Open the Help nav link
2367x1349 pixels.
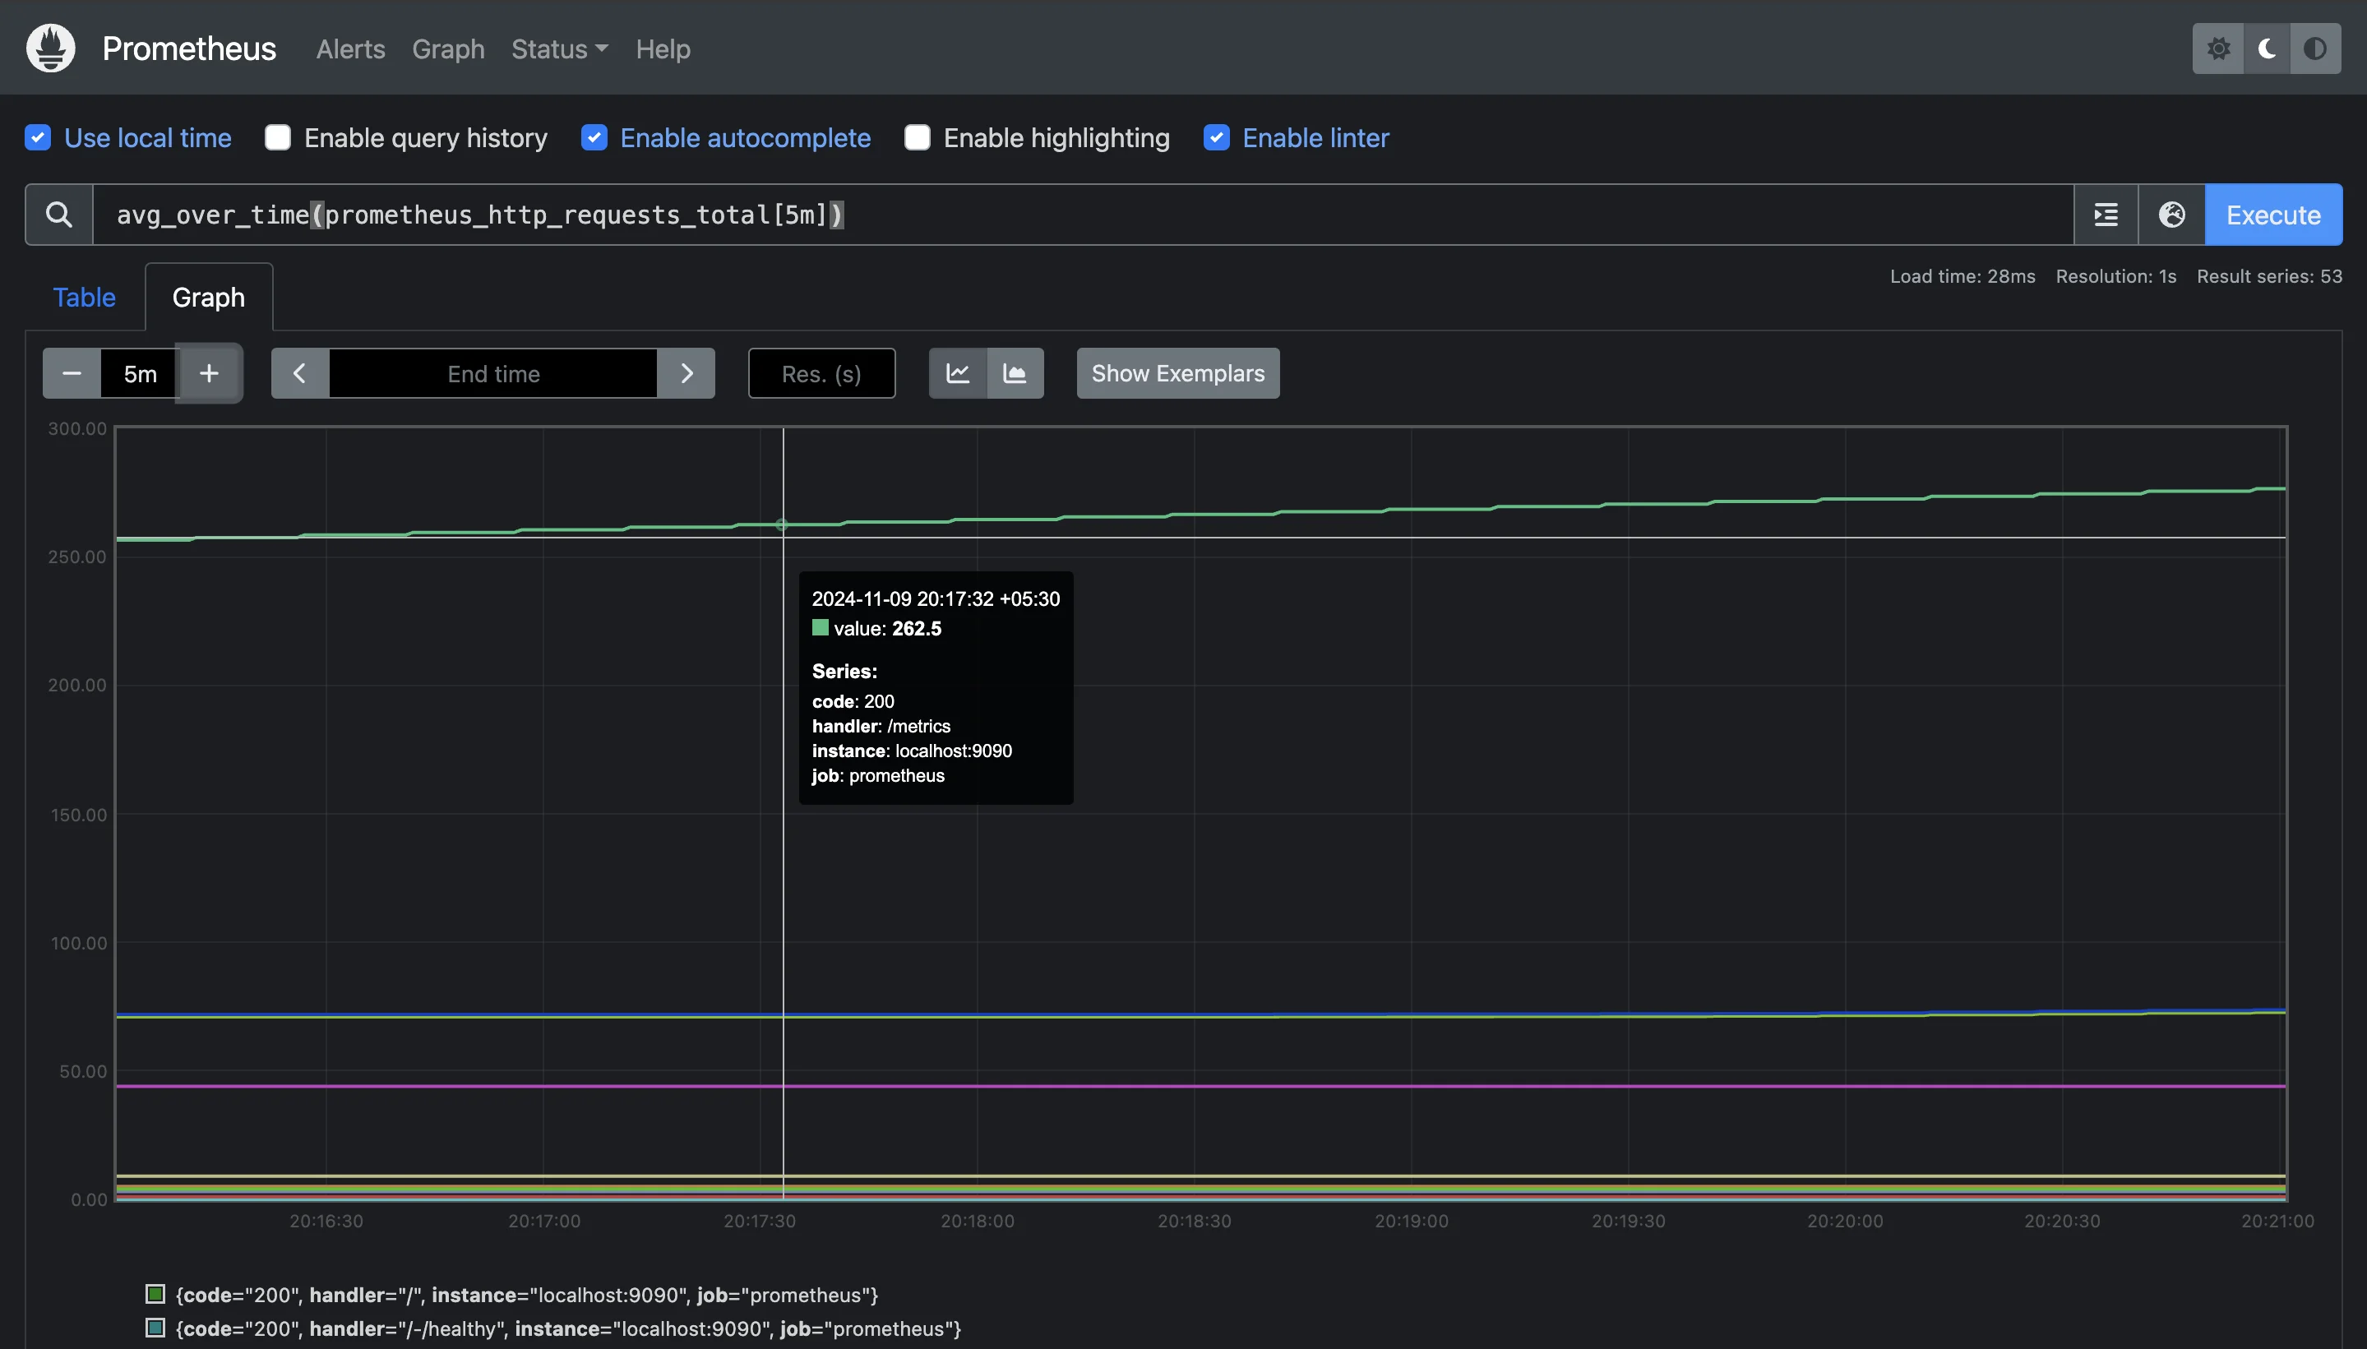[663, 49]
